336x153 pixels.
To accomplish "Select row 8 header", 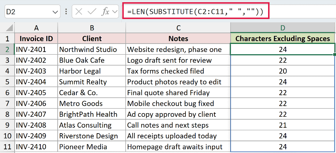I will pos(7,114).
